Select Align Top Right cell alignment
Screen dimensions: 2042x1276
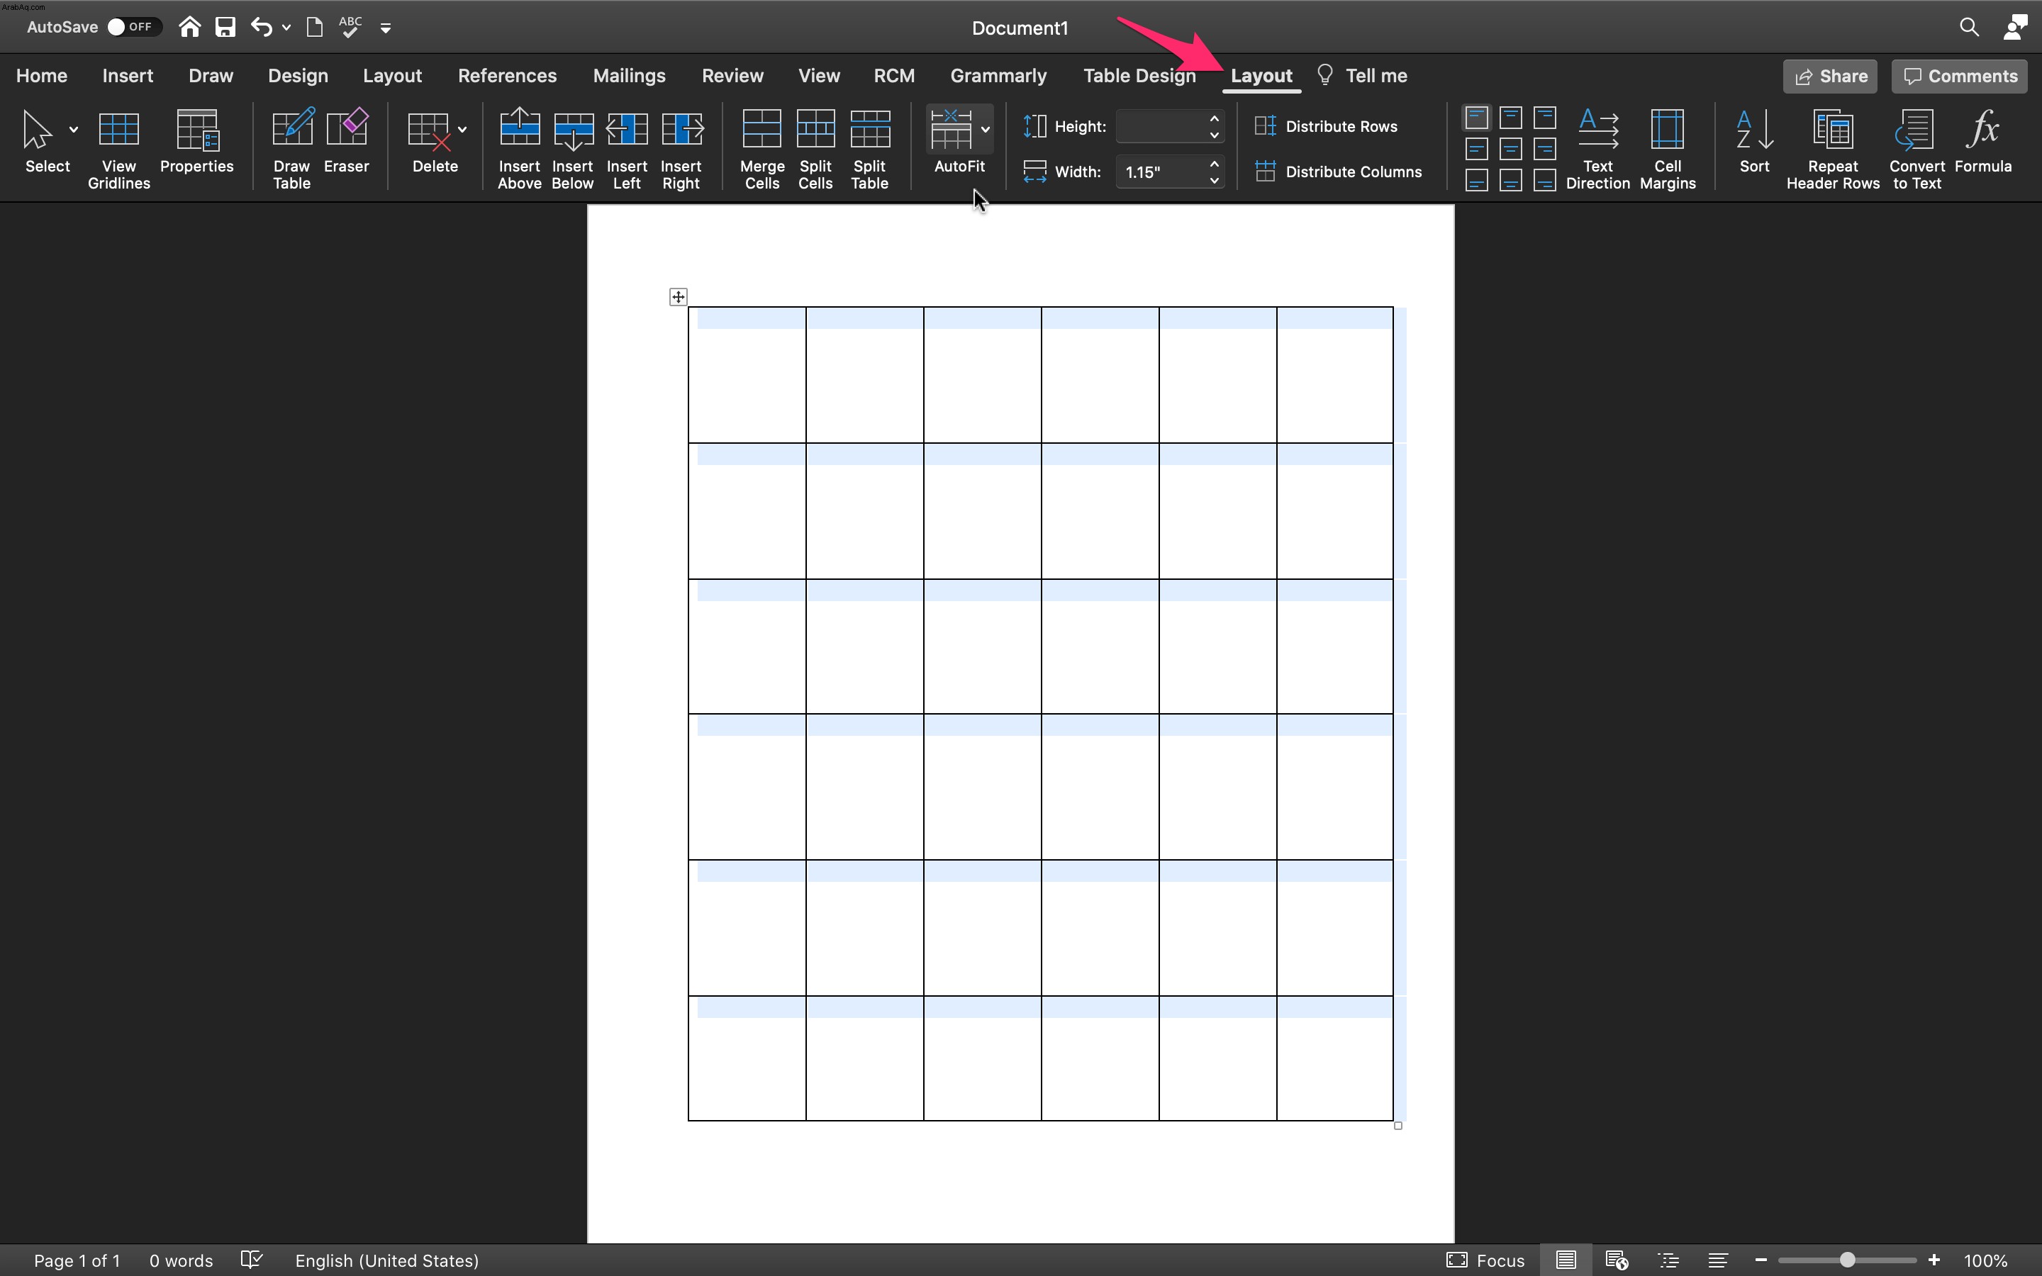pyautogui.click(x=1545, y=117)
